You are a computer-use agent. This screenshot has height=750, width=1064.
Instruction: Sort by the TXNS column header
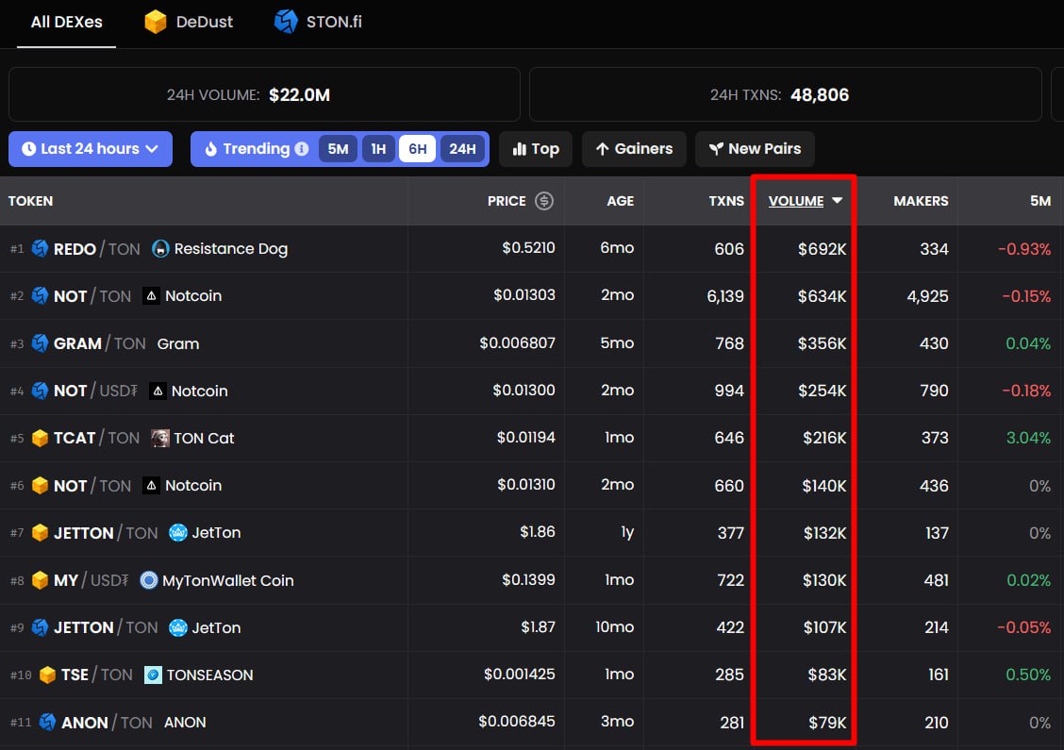click(x=726, y=201)
